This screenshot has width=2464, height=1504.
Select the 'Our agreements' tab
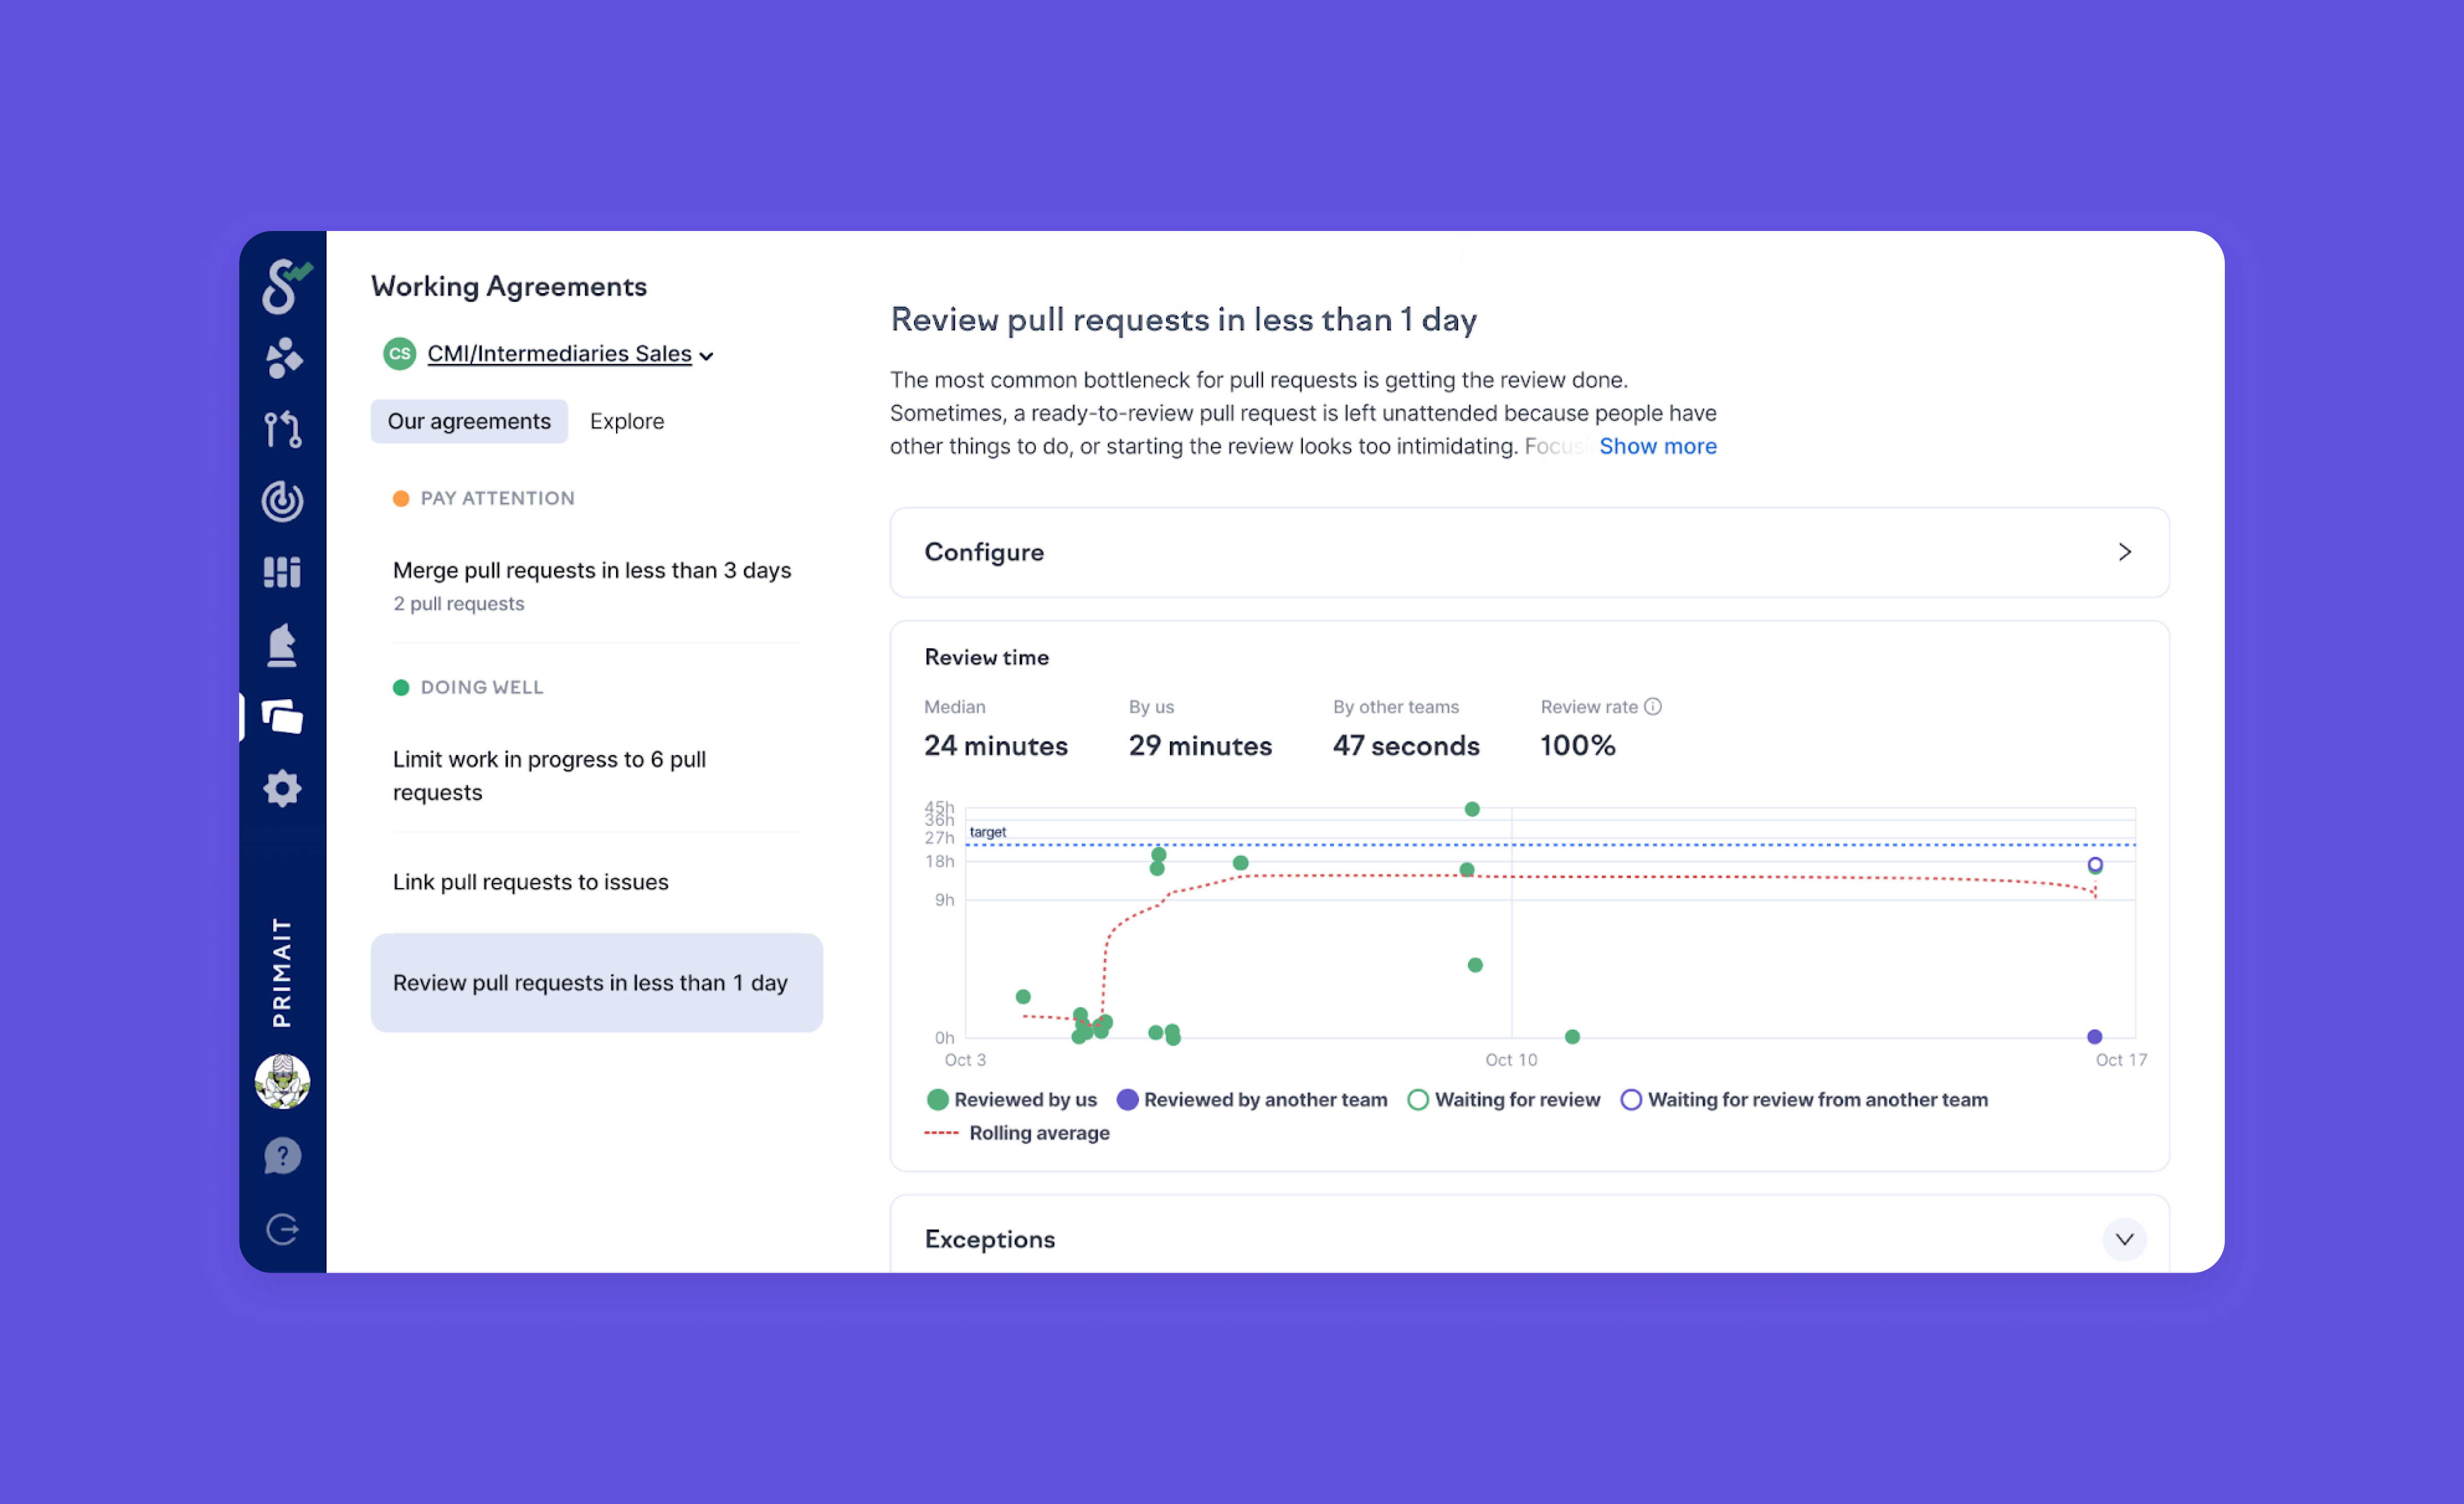[x=469, y=421]
